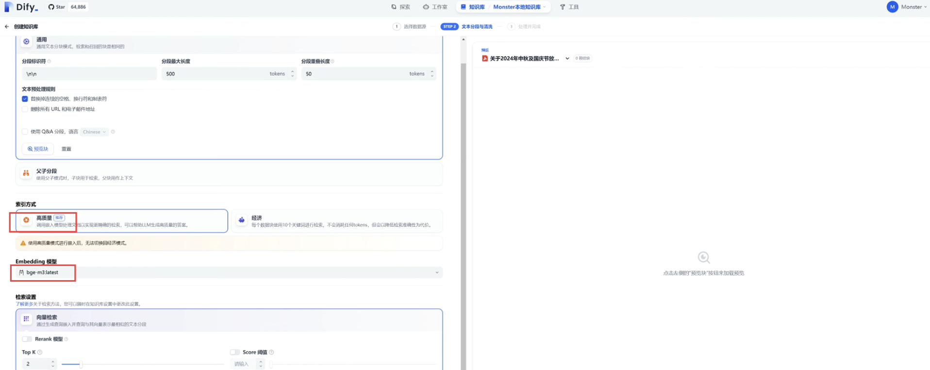
Task: Switch to the 工作室 tab
Action: coord(435,7)
